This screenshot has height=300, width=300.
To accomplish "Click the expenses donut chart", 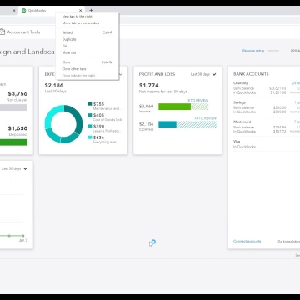I will point(63,124).
